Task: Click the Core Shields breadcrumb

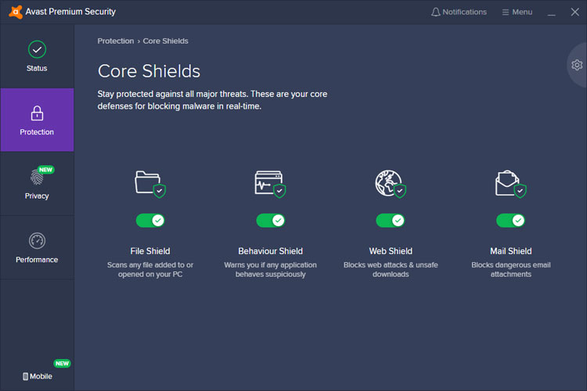Action: coord(165,41)
